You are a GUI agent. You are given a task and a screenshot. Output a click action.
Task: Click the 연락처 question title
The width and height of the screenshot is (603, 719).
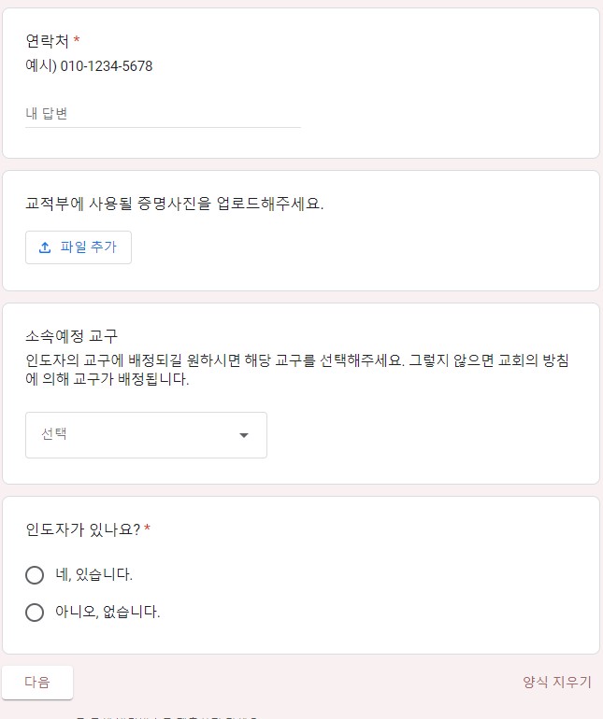47,41
